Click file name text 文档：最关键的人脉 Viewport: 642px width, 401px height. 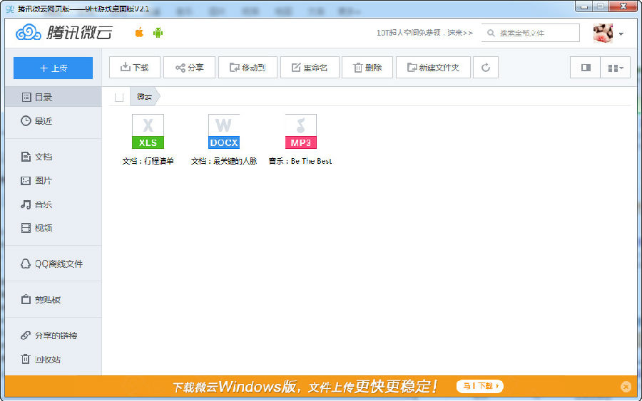point(224,161)
